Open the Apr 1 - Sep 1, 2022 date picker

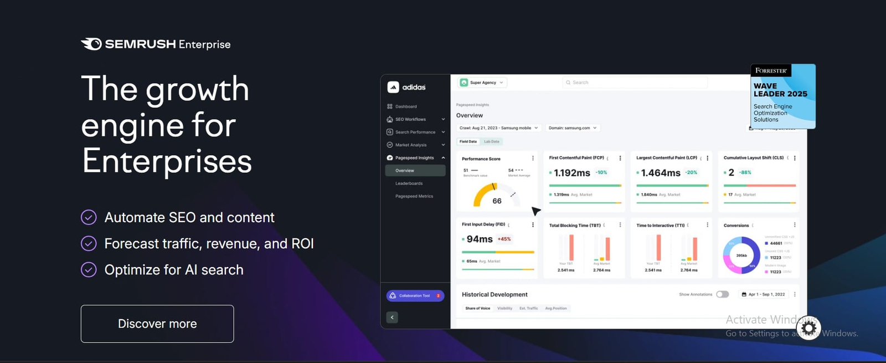click(x=763, y=294)
